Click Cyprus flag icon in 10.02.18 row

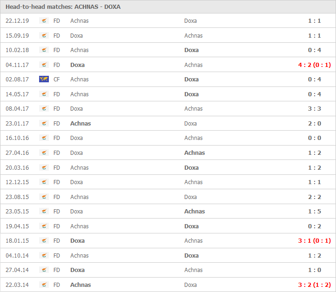pyautogui.click(x=44, y=50)
